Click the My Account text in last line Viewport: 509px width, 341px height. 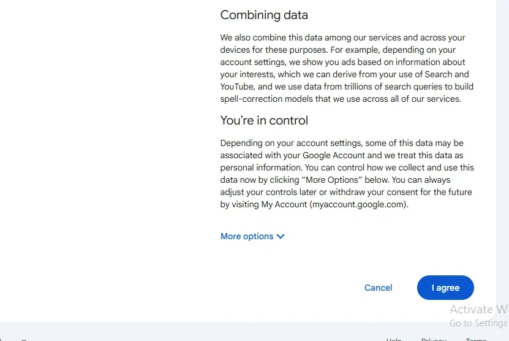(x=284, y=204)
